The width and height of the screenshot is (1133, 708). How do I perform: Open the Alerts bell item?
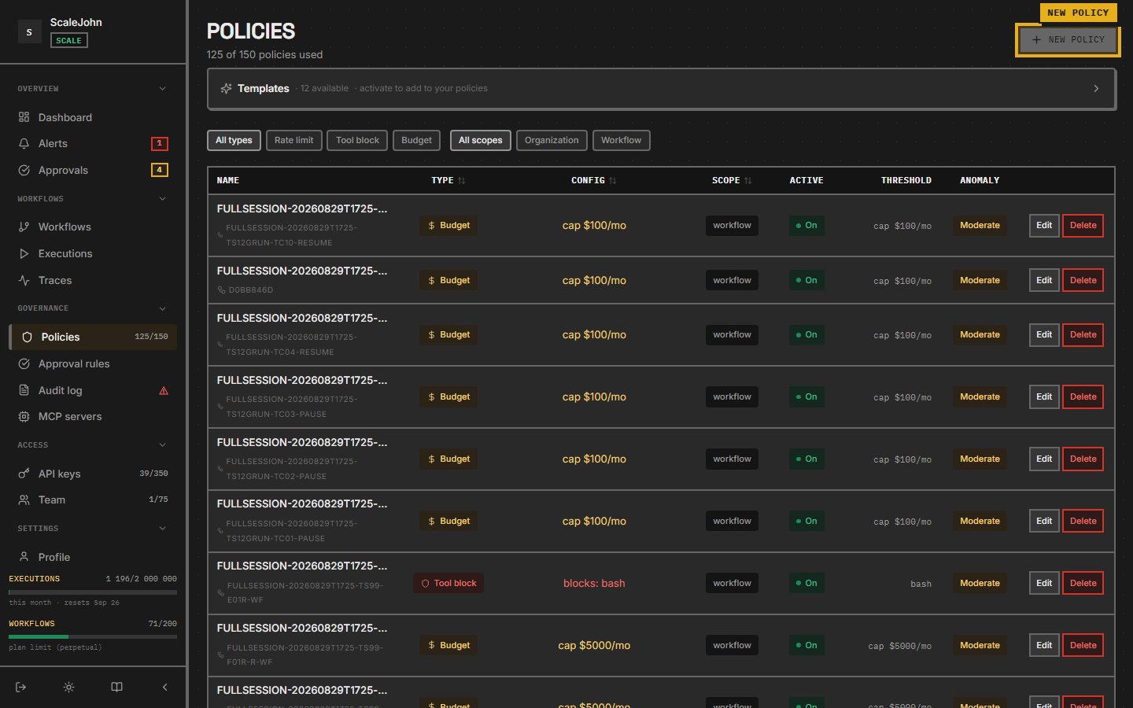[x=93, y=143]
